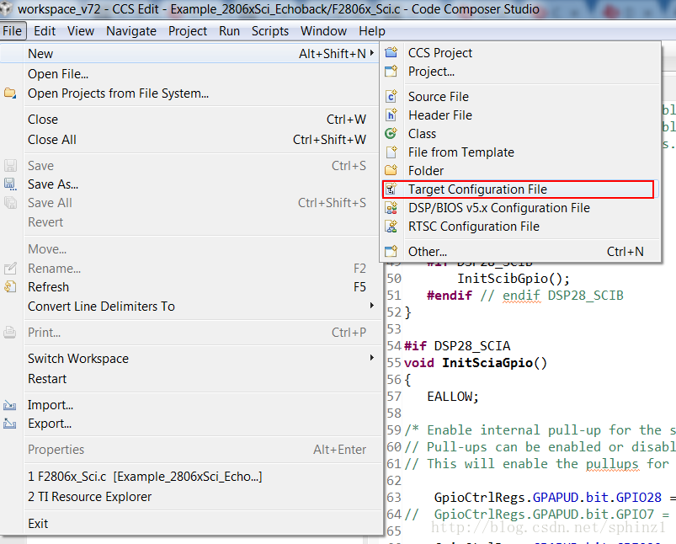This screenshot has height=544, width=676.
Task: Create a new Header File
Action: 520,115
